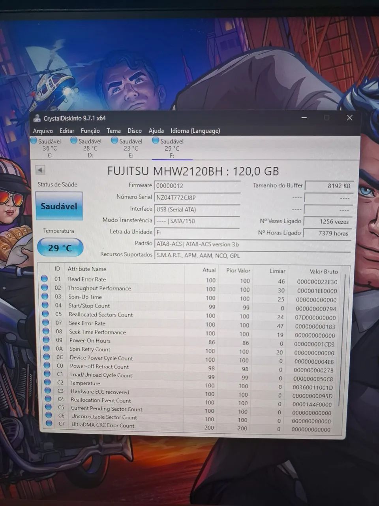Select drive D: health status icon
Image resolution: width=379 pixels, height=506 pixels.
pos(74,140)
